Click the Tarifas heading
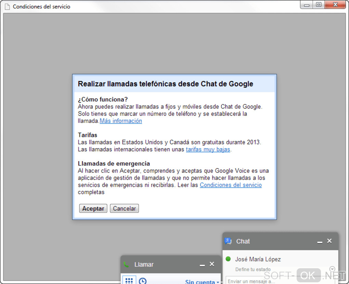349x284 pixels. (x=88, y=135)
